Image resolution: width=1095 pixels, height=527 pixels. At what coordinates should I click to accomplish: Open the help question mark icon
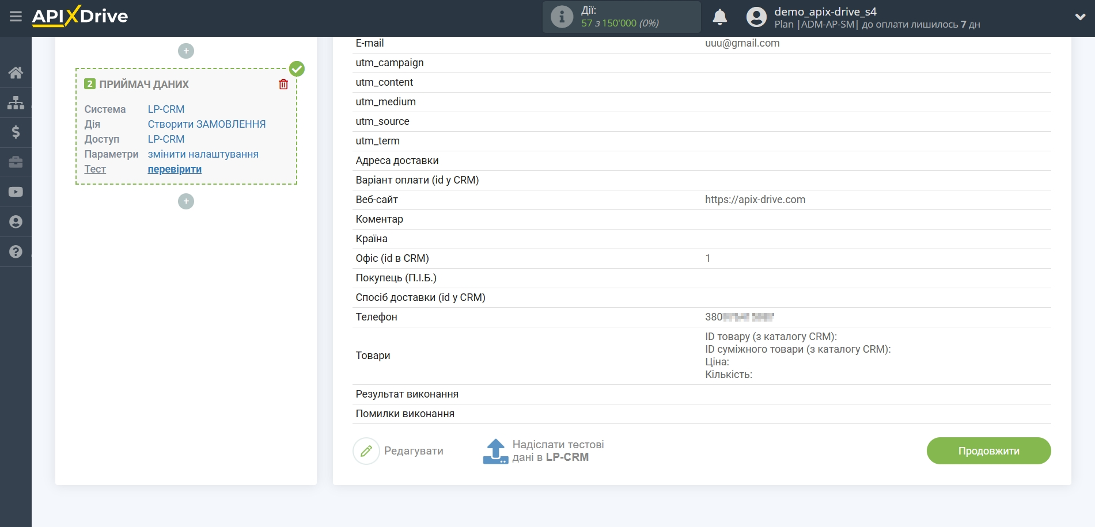pos(16,252)
